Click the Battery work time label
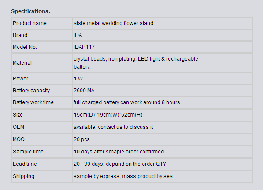The width and height of the screenshot is (263, 190). pyautogui.click(x=33, y=102)
